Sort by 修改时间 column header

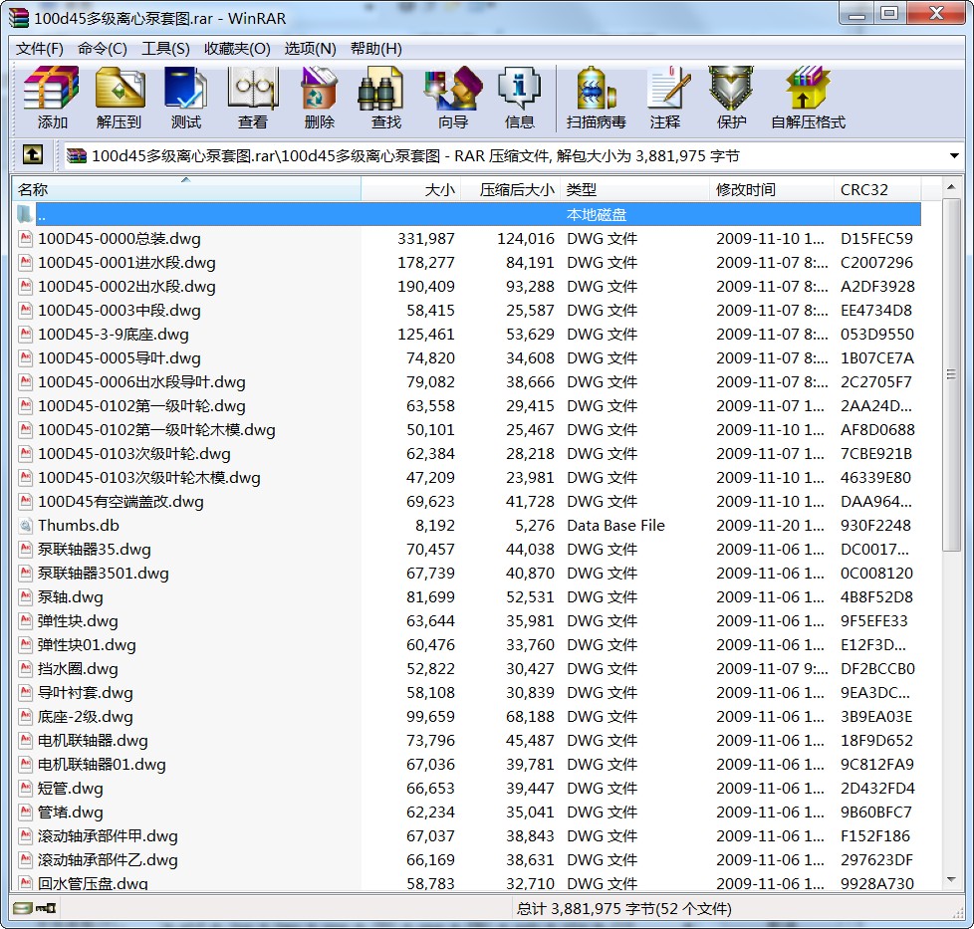point(772,189)
